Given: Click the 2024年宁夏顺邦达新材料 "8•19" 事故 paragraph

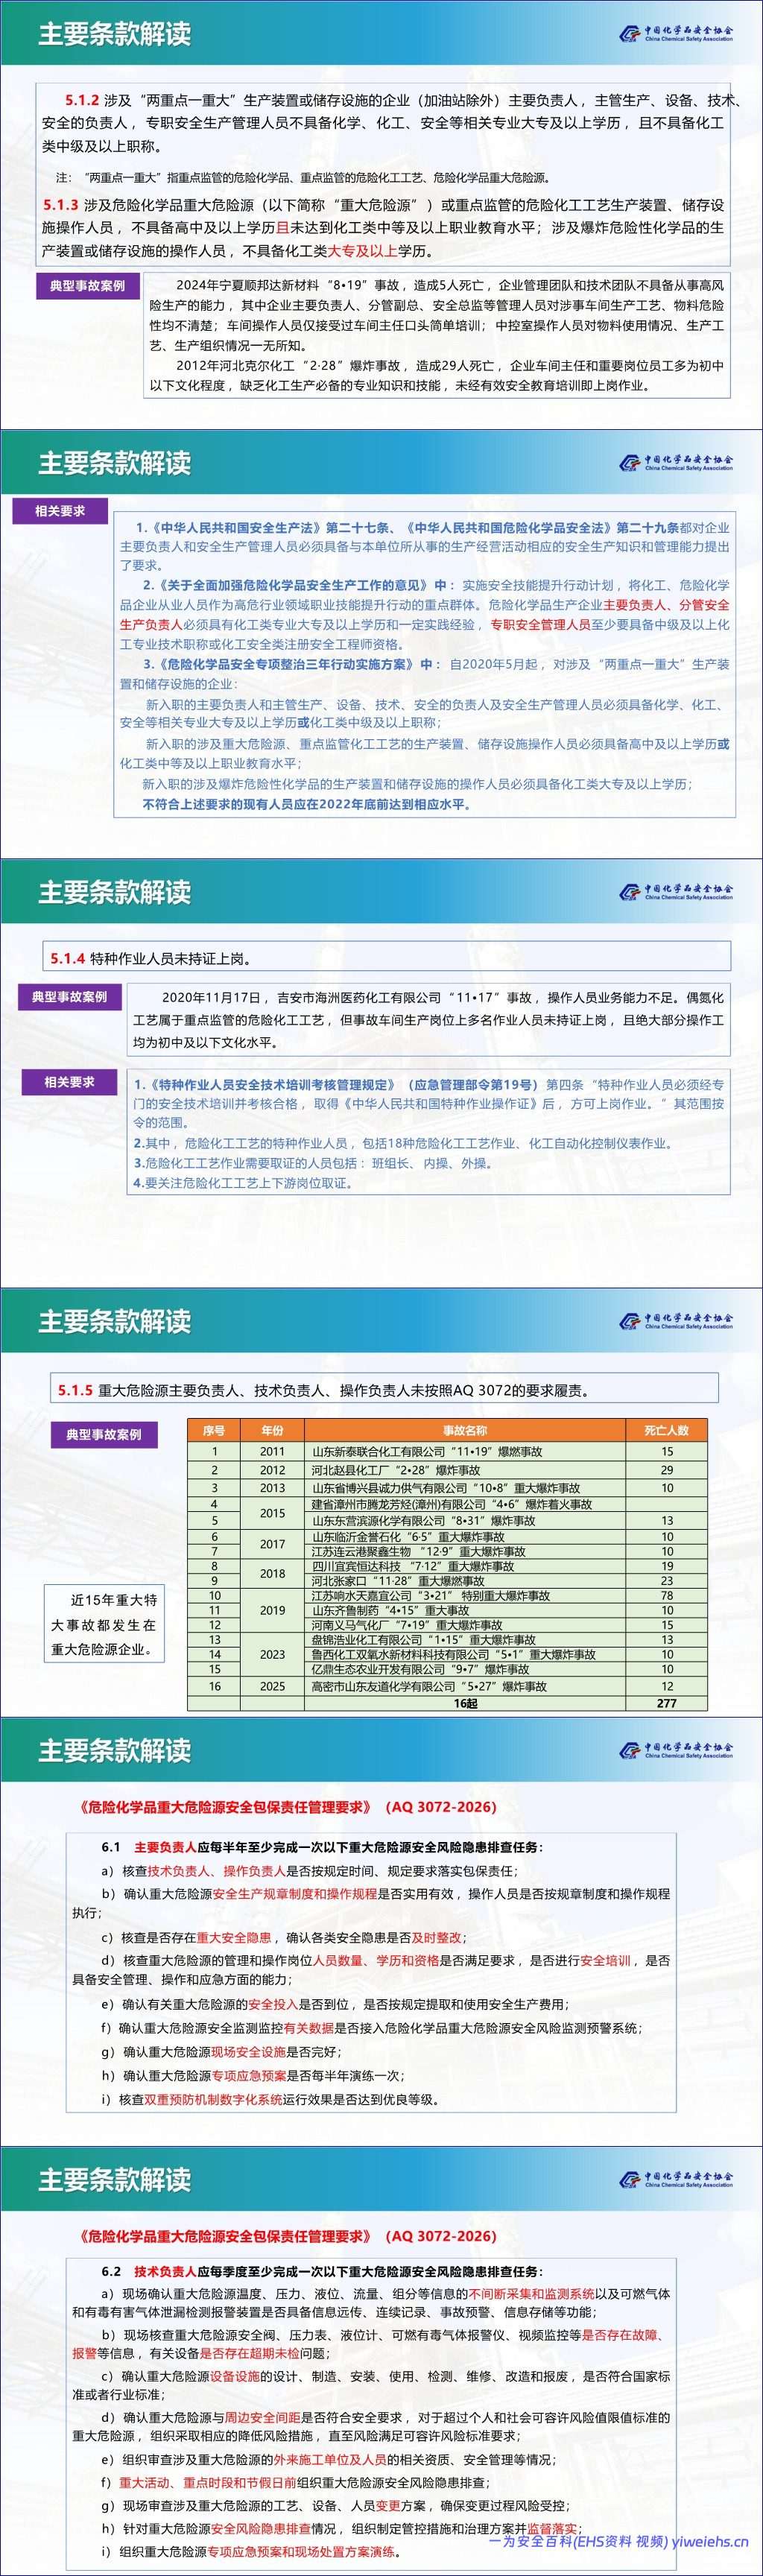Looking at the screenshot, I should point(437,315).
